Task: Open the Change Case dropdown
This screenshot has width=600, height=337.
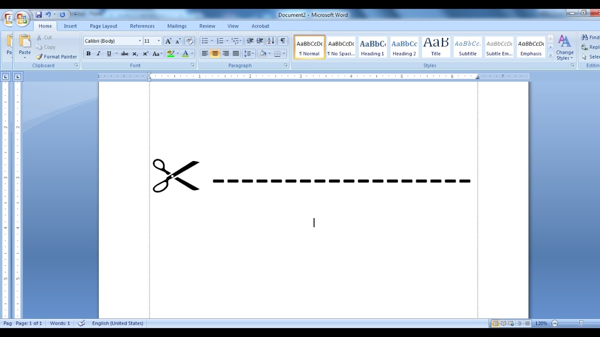Action: pyautogui.click(x=157, y=54)
